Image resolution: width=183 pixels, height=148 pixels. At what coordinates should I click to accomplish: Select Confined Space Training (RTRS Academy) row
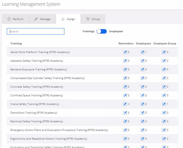[92, 95]
